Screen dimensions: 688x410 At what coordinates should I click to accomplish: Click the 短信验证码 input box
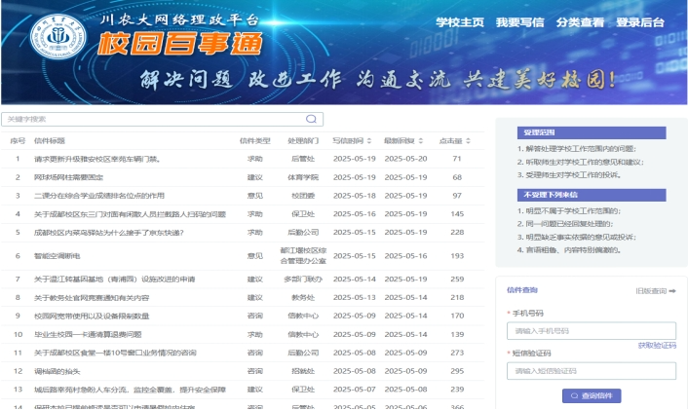(x=591, y=370)
